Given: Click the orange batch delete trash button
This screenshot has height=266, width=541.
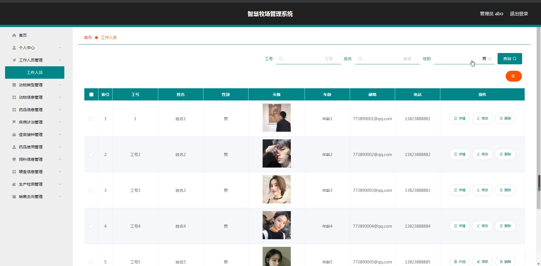Looking at the screenshot, I should click(514, 76).
